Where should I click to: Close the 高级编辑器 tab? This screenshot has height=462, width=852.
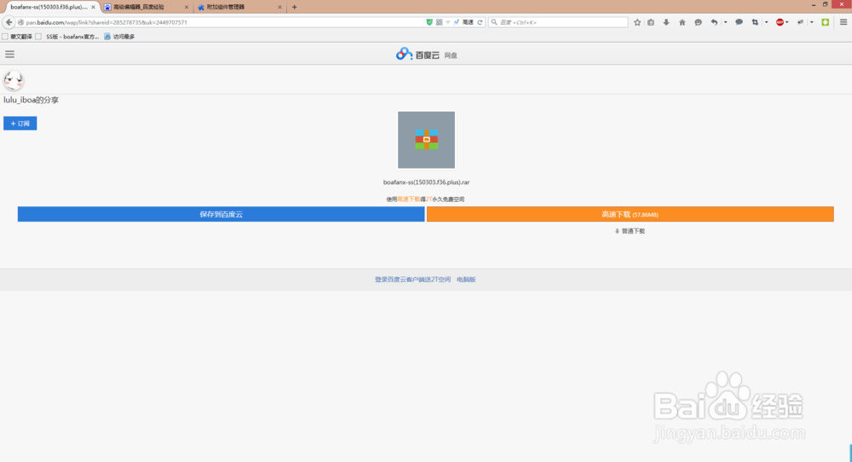click(x=187, y=7)
